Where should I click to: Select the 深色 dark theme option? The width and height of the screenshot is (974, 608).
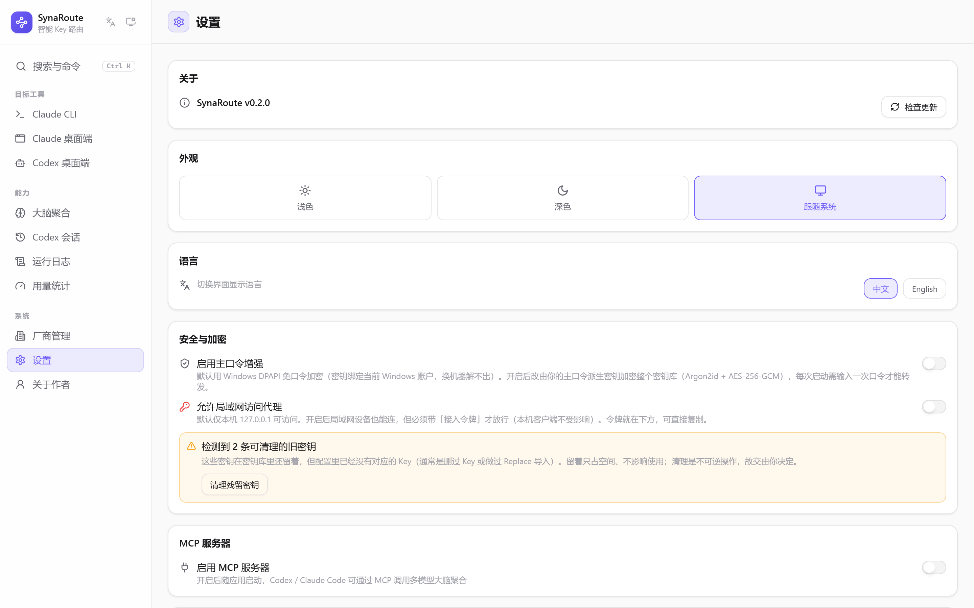point(563,198)
